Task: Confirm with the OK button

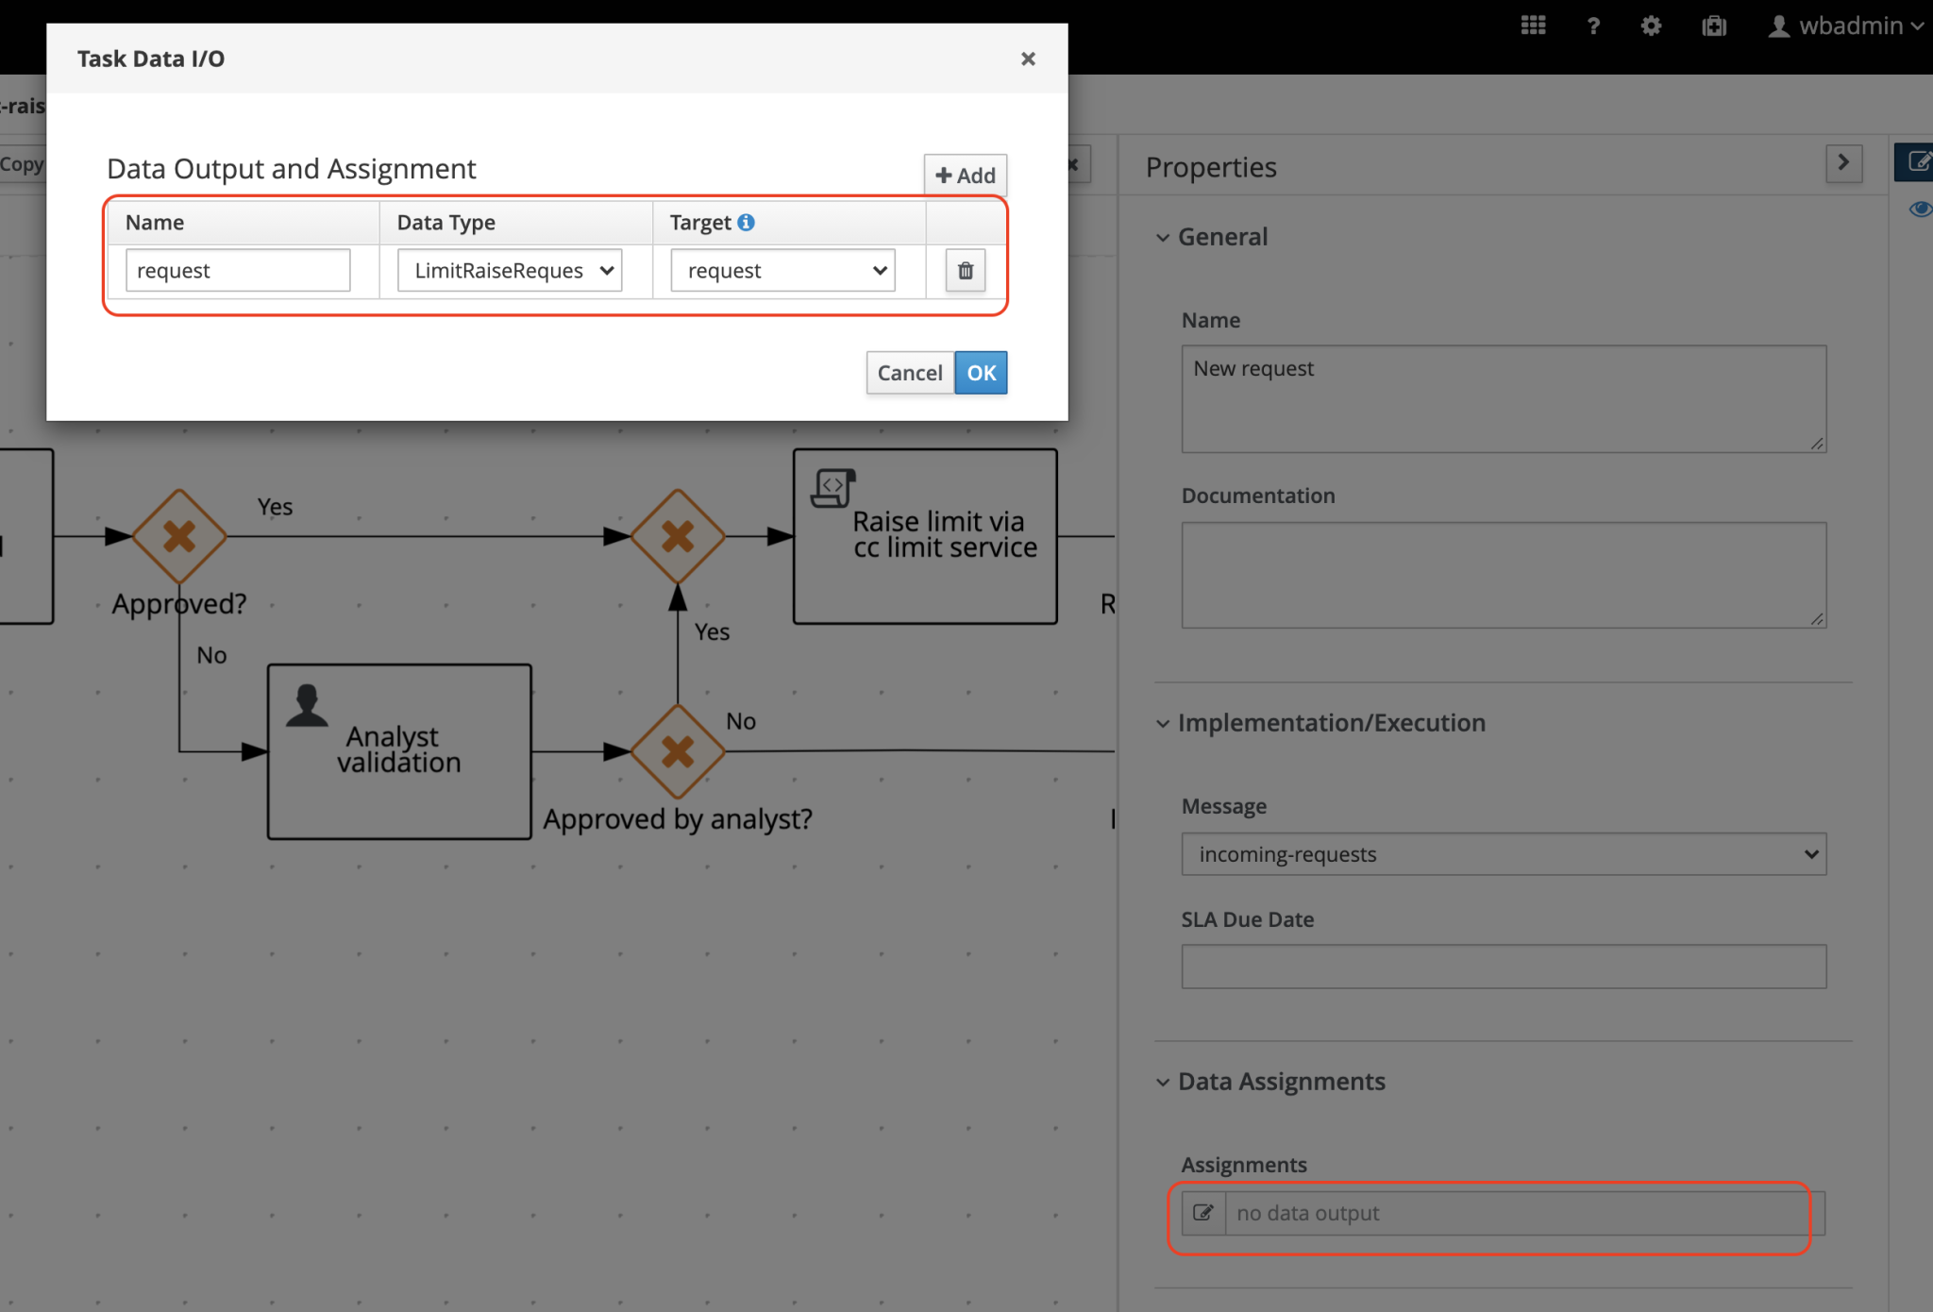Action: tap(981, 373)
